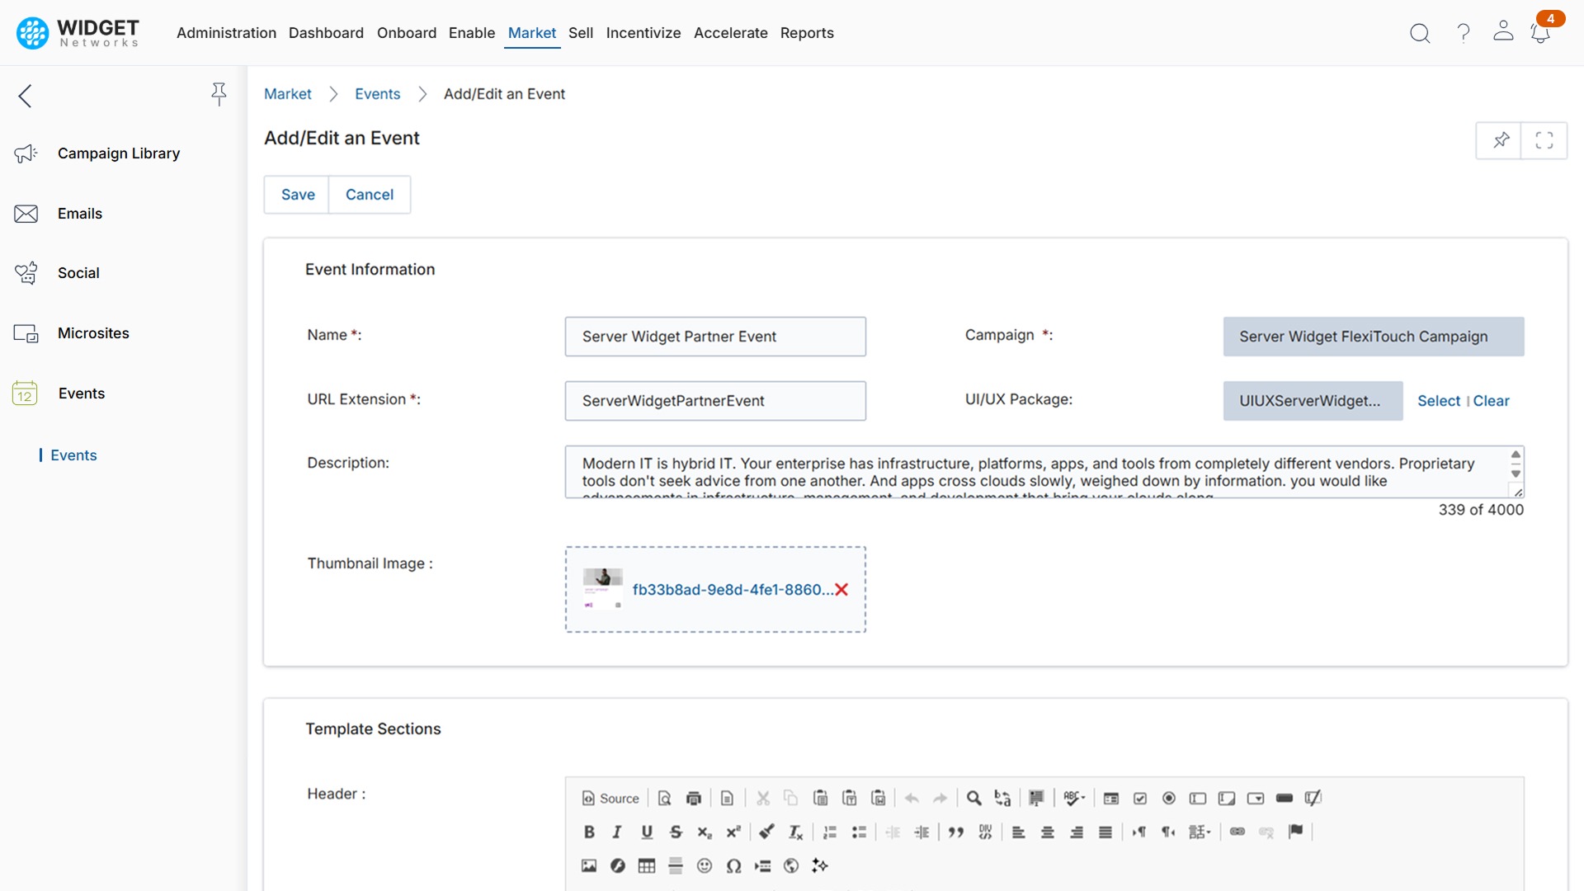Insert a checkbox form element in editor

1140,798
